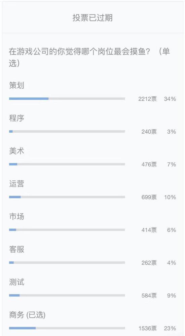
Task: Click the 1536票 vote count
Action: click(x=148, y=328)
